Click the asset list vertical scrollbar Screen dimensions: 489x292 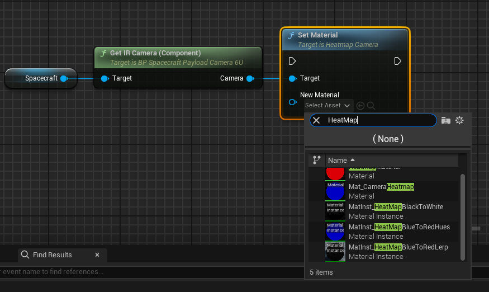point(462,215)
